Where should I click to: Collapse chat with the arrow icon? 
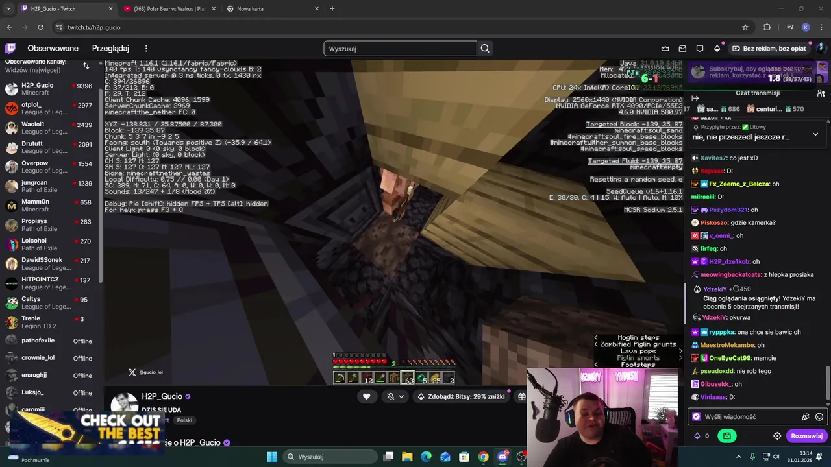(x=695, y=99)
